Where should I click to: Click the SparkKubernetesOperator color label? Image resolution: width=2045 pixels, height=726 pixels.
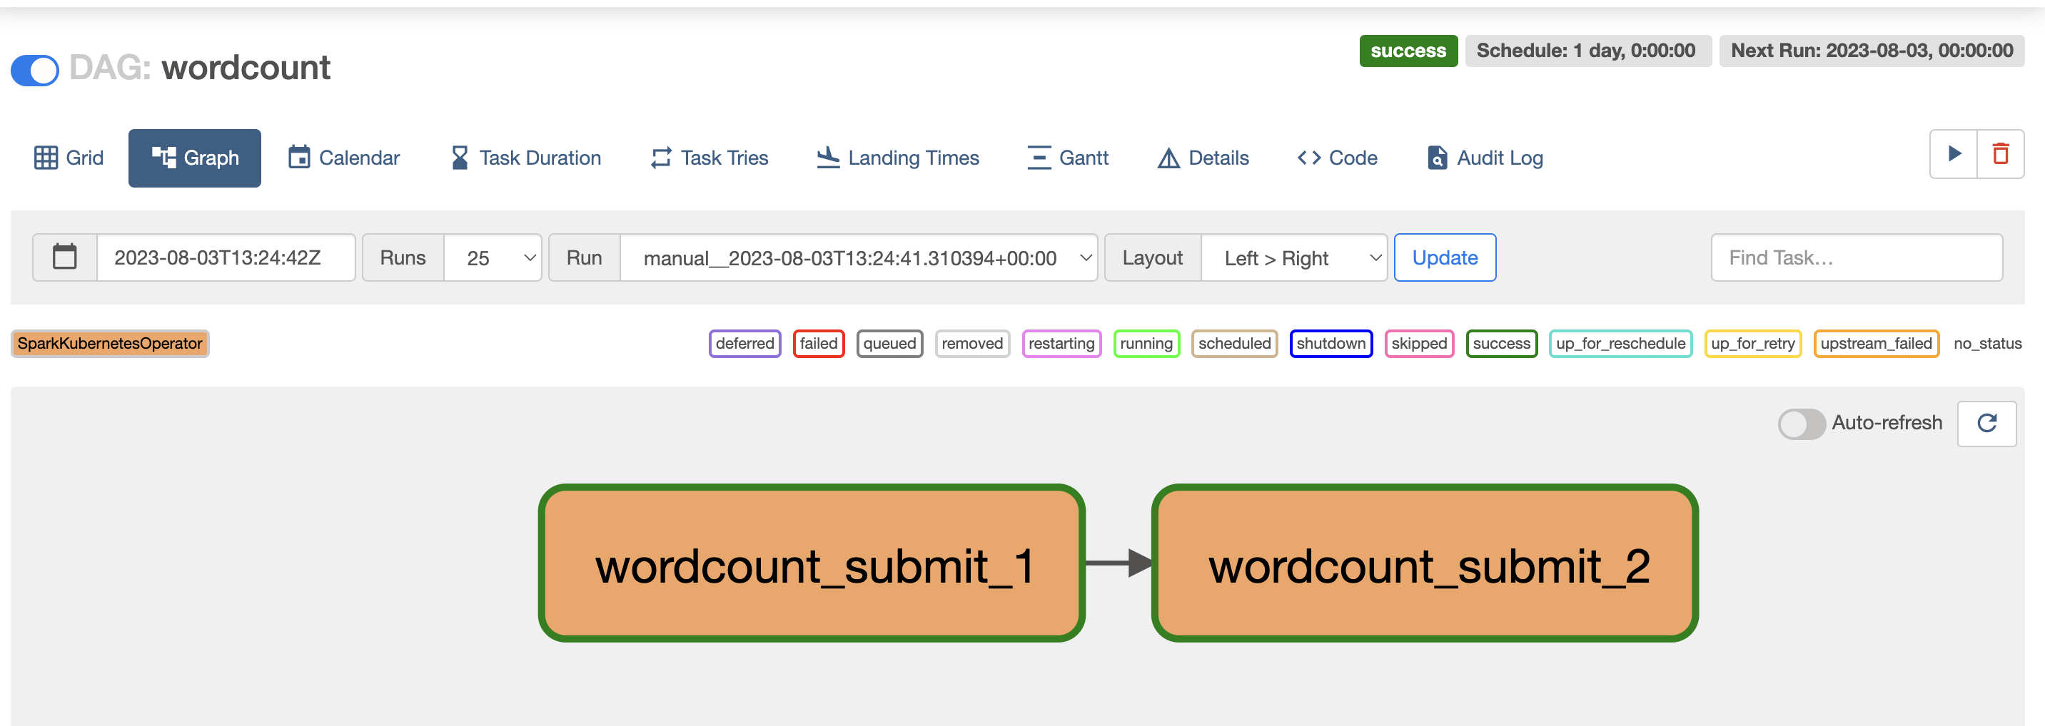[109, 344]
